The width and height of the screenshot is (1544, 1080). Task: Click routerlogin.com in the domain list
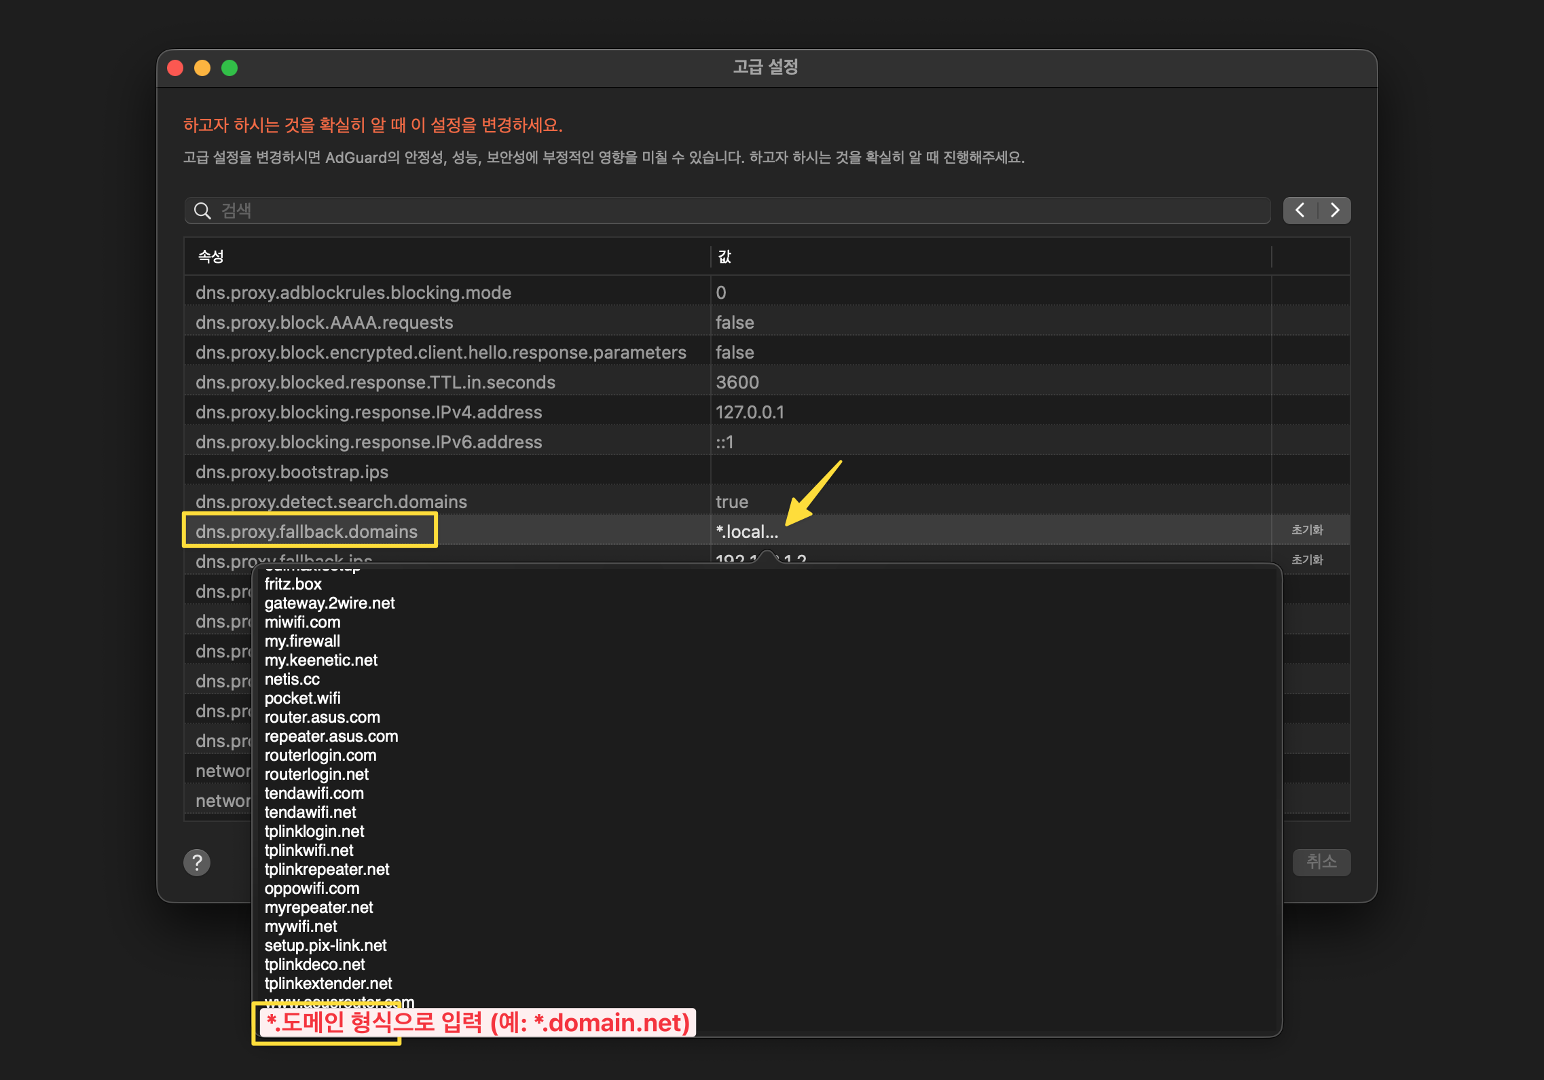tap(320, 755)
